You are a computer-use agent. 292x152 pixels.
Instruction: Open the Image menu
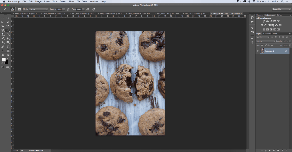[38, 1]
